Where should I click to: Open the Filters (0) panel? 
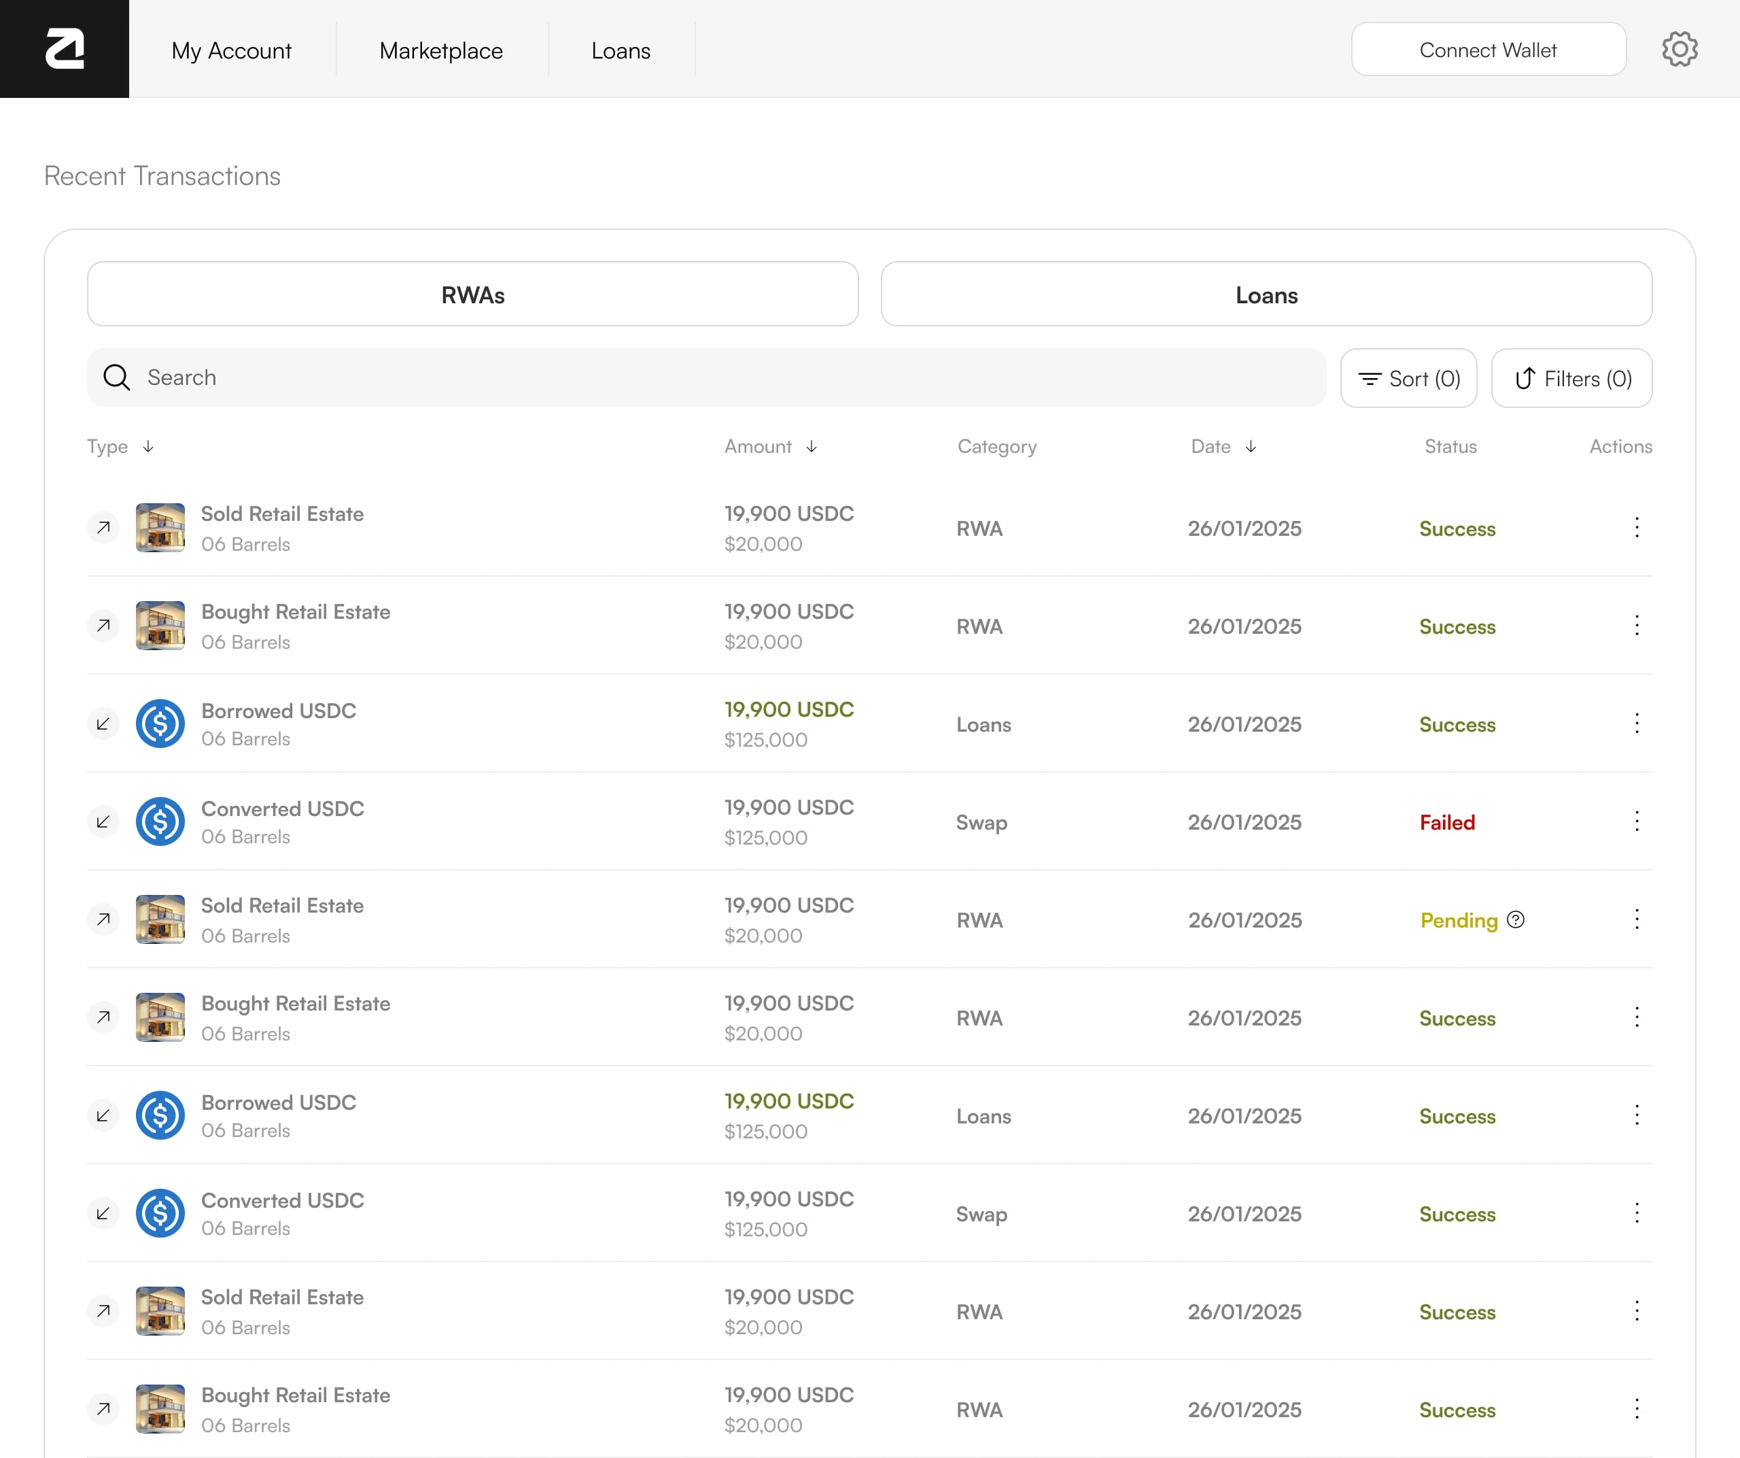click(x=1571, y=379)
